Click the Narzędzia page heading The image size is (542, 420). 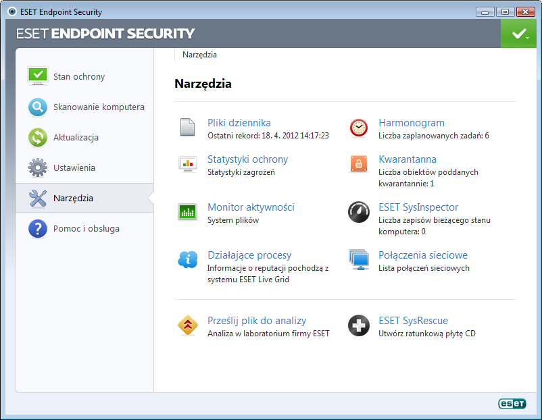tap(203, 84)
